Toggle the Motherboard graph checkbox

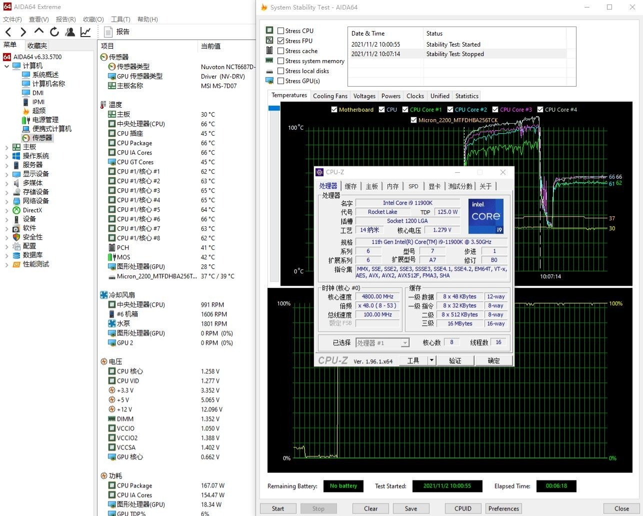(334, 110)
